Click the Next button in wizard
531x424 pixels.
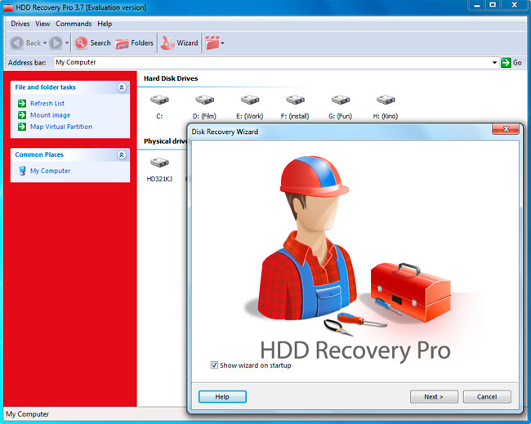(433, 397)
